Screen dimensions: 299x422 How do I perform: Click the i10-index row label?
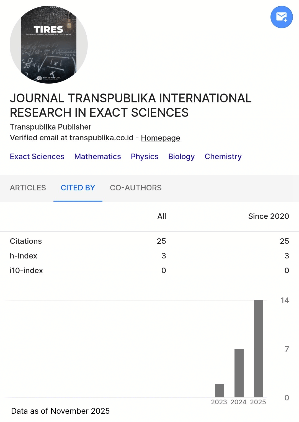(x=26, y=271)
